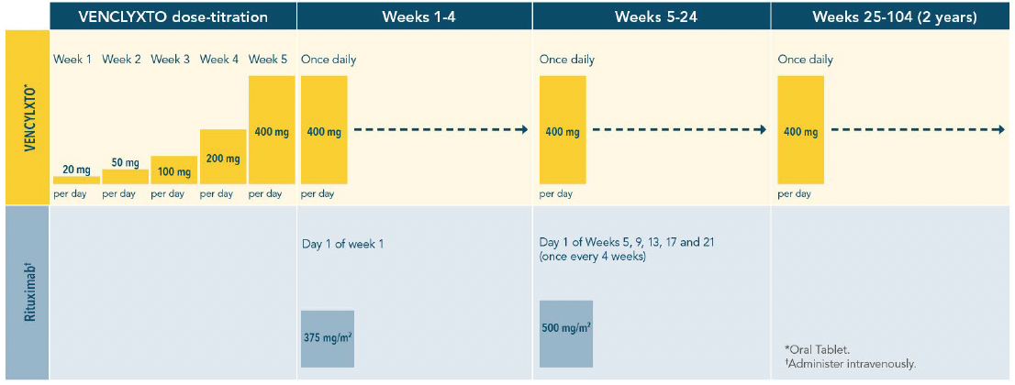Click the 20 mg Week 1 dose bar
This screenshot has height=385, width=1015.
click(76, 180)
